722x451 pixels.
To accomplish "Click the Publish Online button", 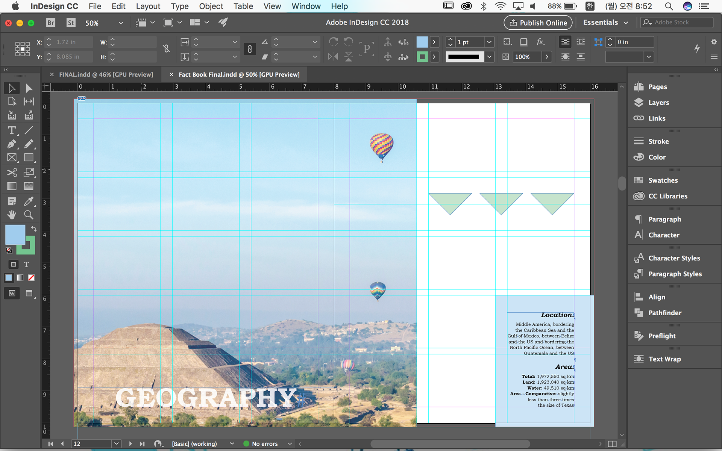I will pyautogui.click(x=538, y=23).
